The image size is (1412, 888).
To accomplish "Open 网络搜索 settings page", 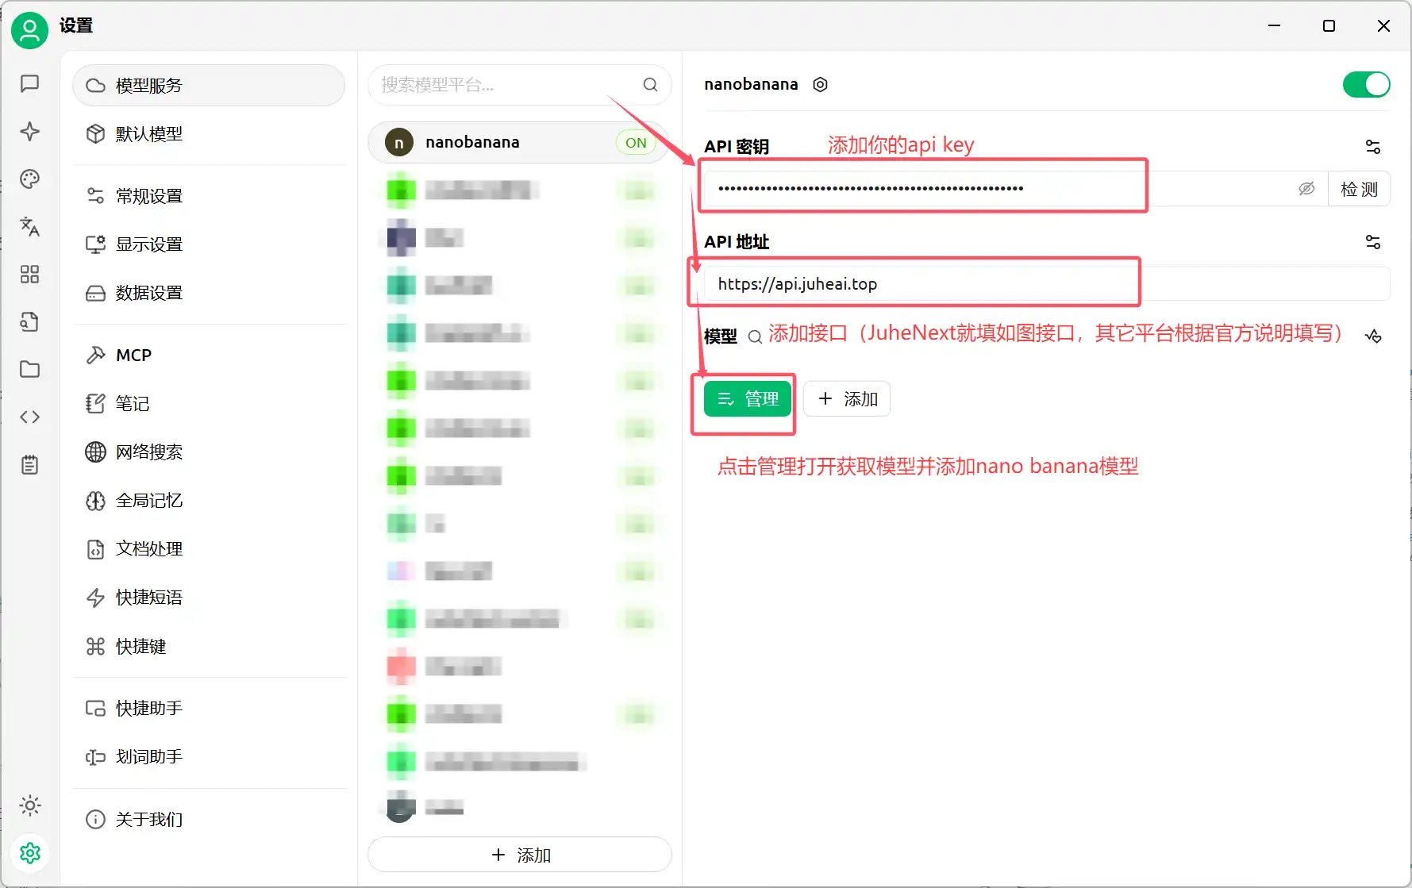I will click(x=209, y=452).
